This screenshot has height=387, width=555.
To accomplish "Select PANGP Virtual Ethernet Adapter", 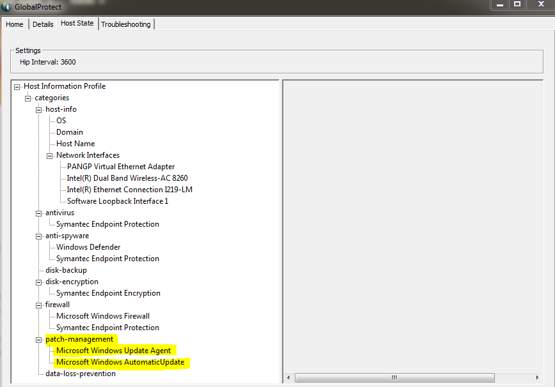I will (121, 167).
